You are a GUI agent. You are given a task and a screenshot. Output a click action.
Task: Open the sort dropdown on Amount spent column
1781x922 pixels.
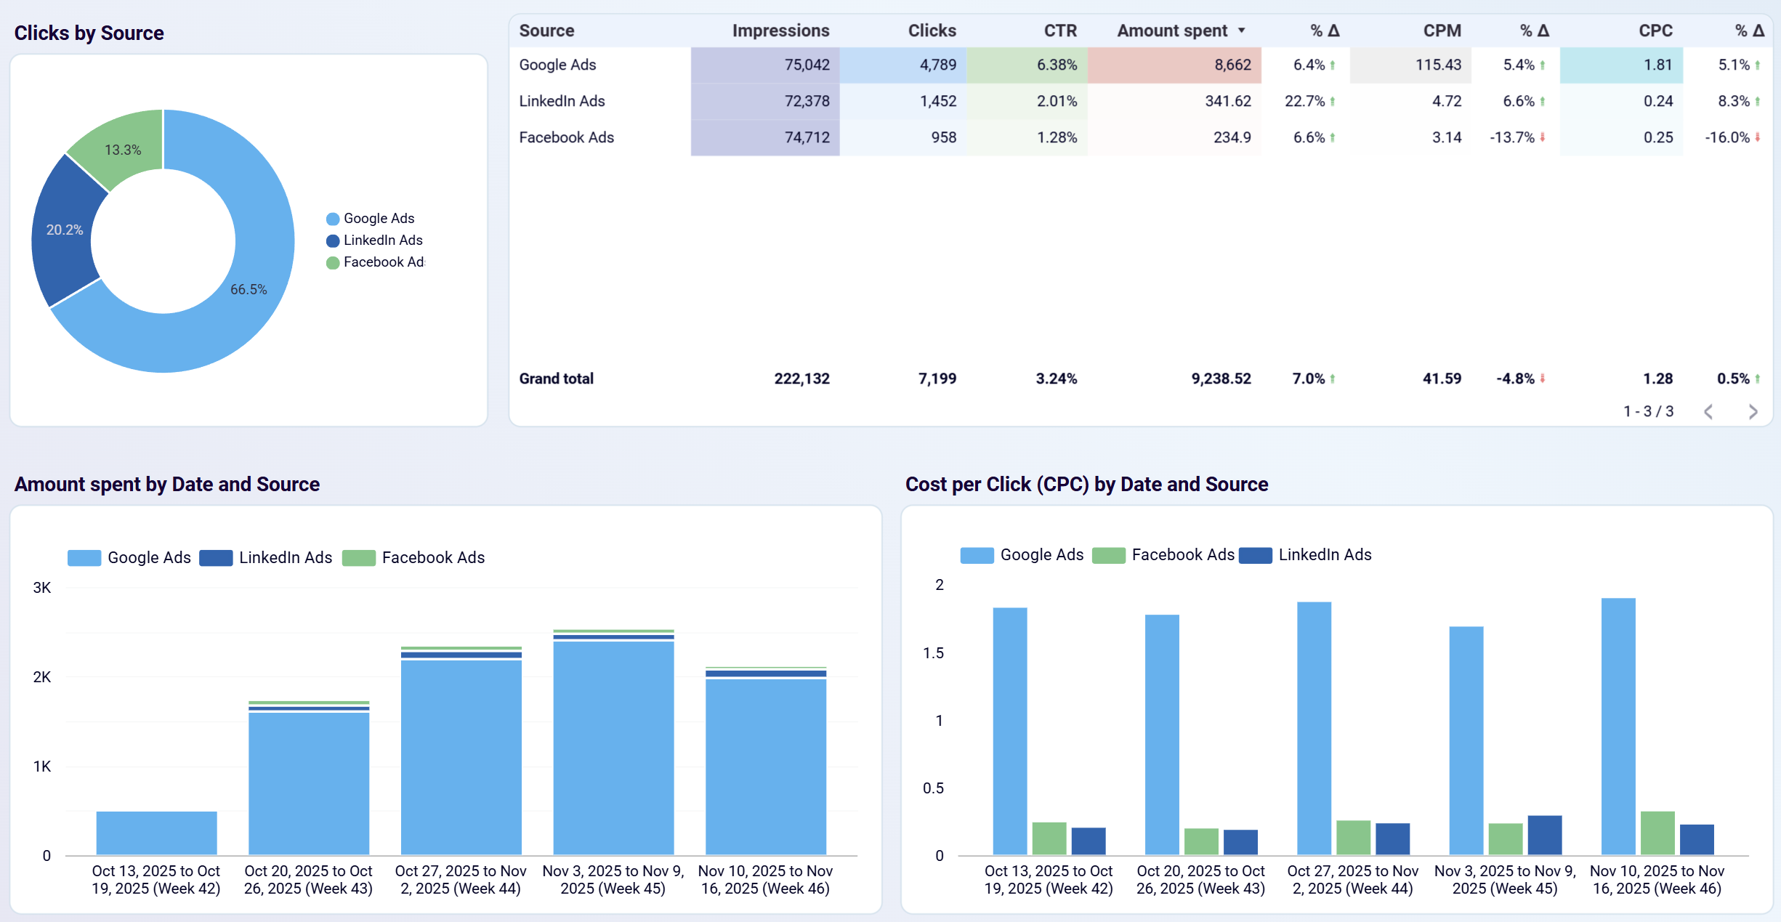(1241, 31)
